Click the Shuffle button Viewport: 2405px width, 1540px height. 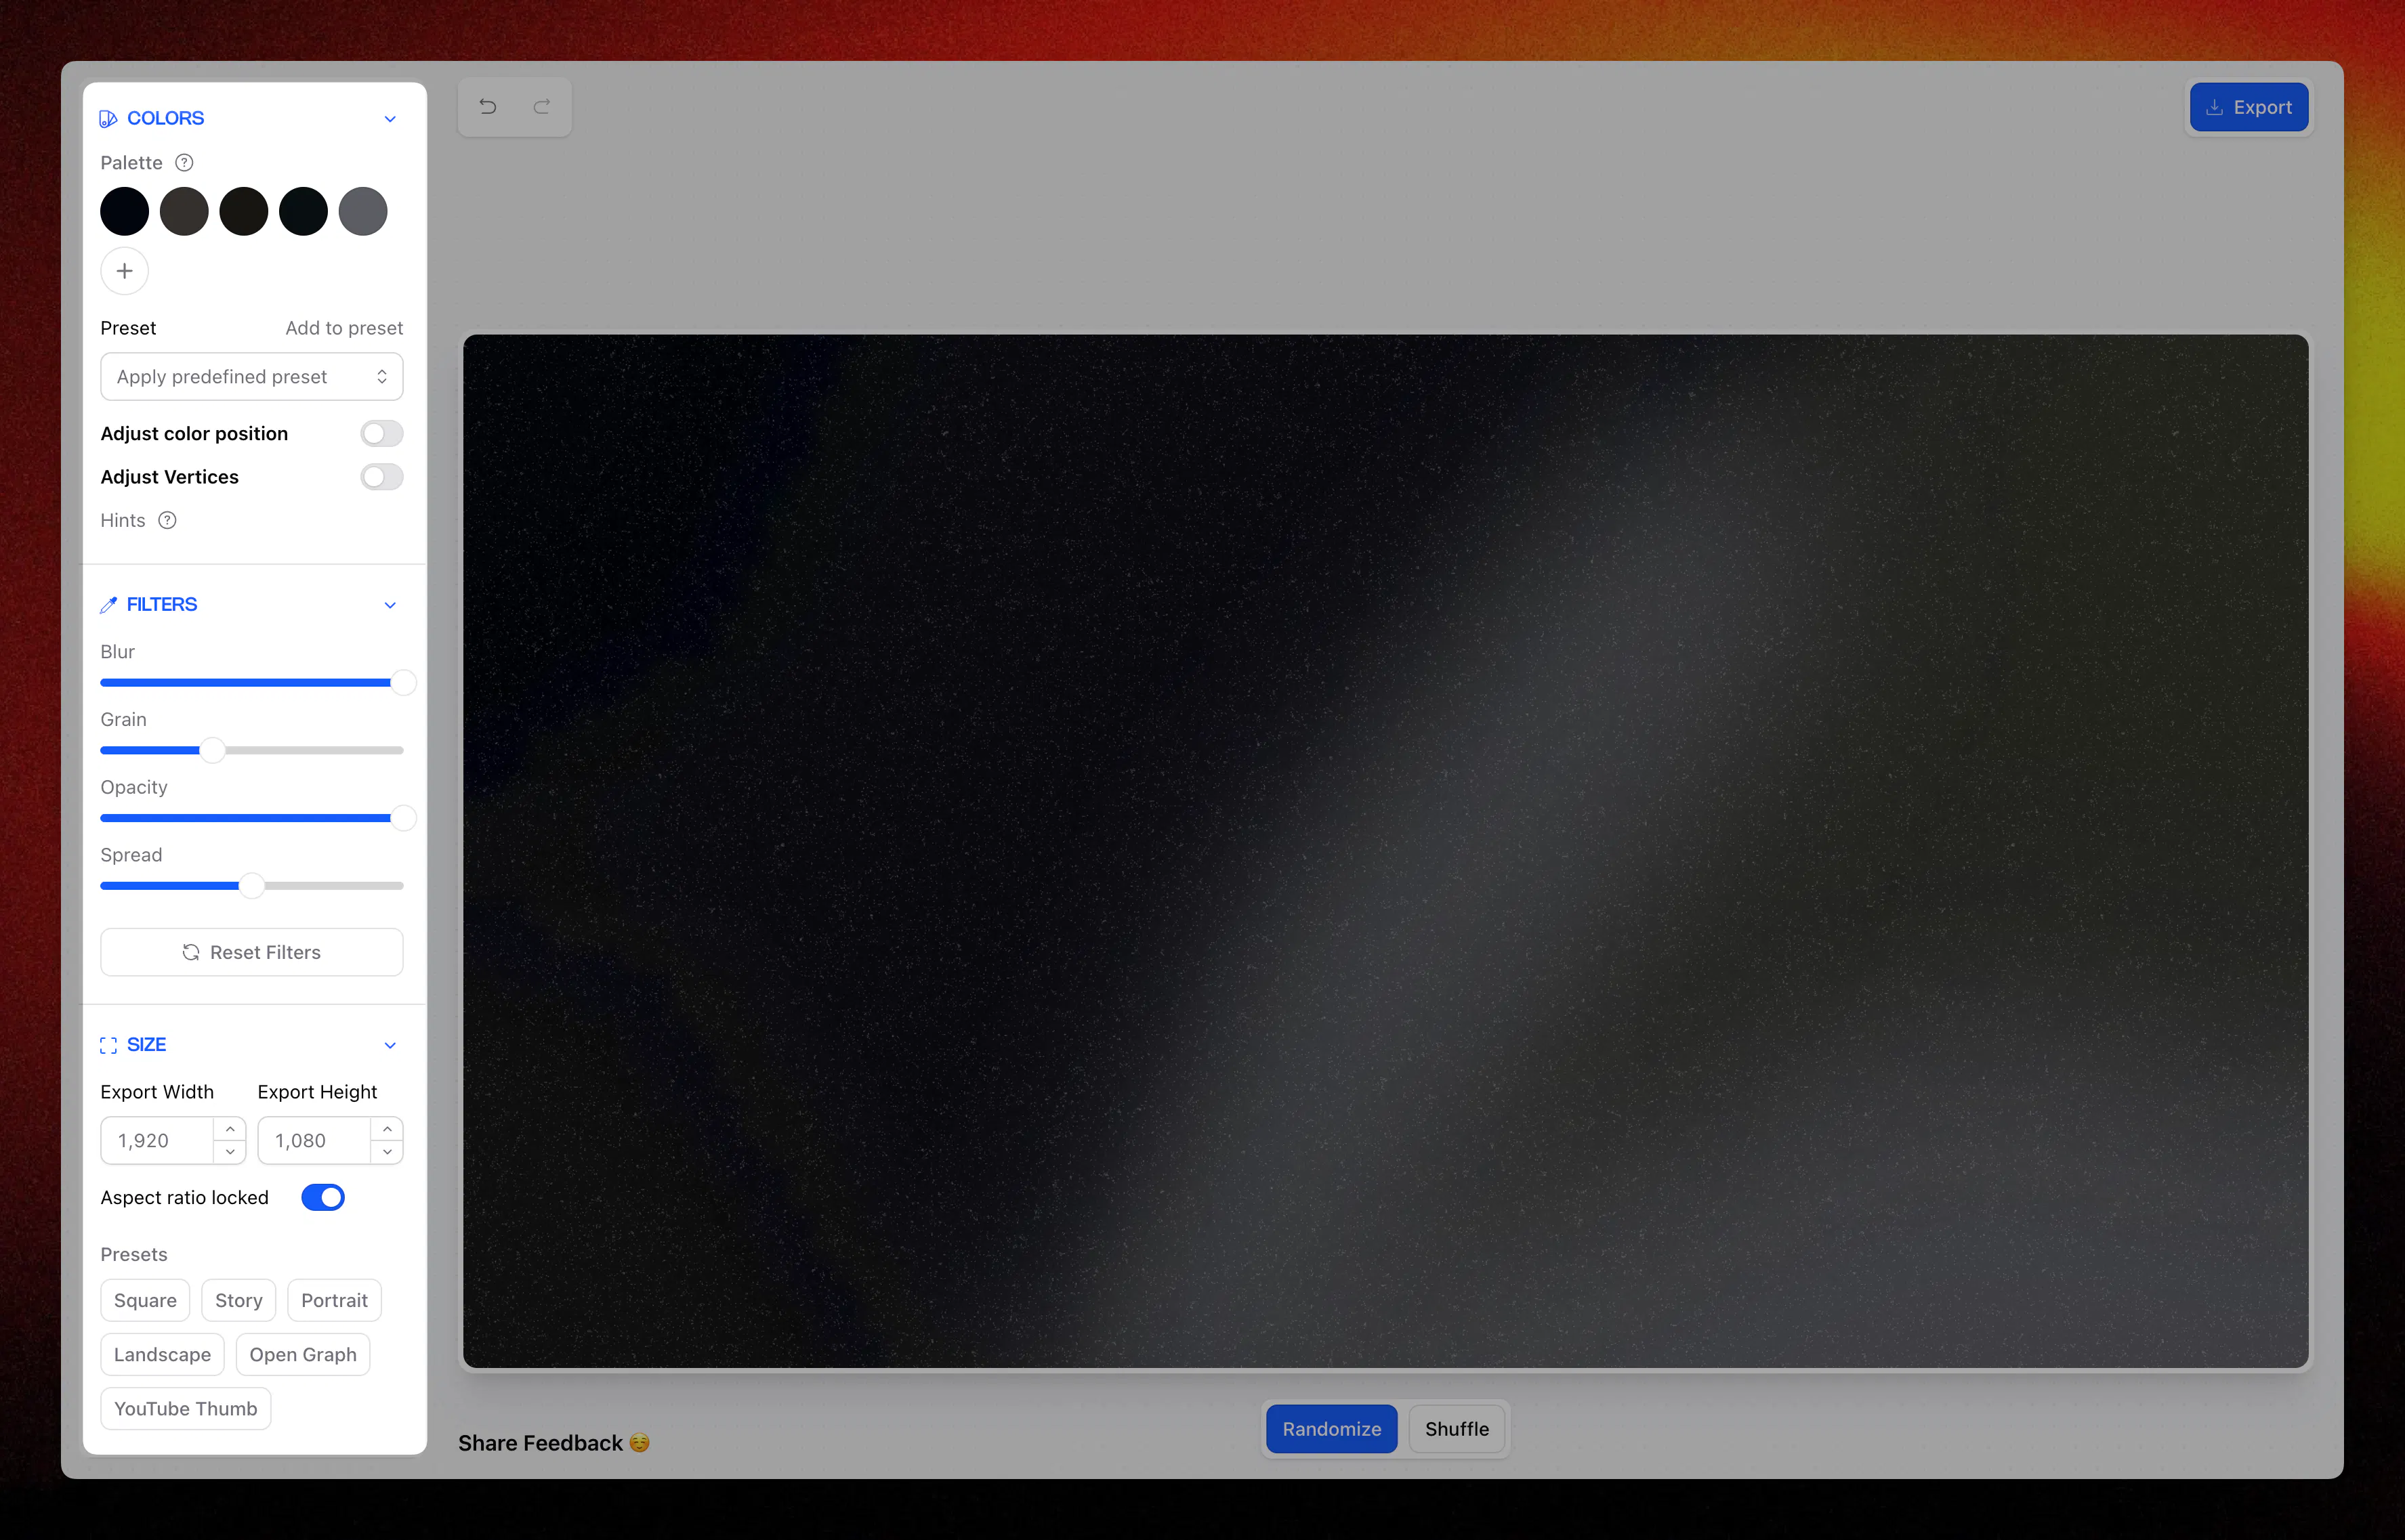[x=1457, y=1429]
